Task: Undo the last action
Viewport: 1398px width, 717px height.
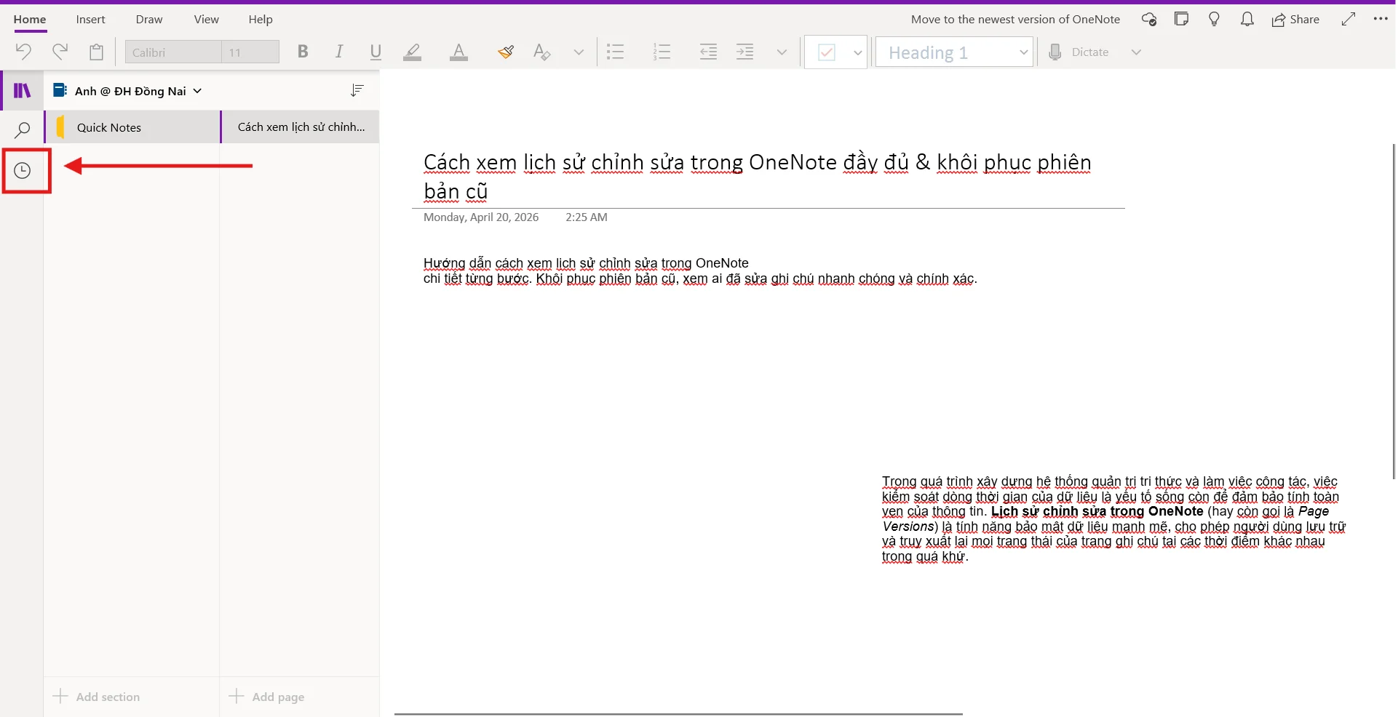Action: pyautogui.click(x=23, y=52)
